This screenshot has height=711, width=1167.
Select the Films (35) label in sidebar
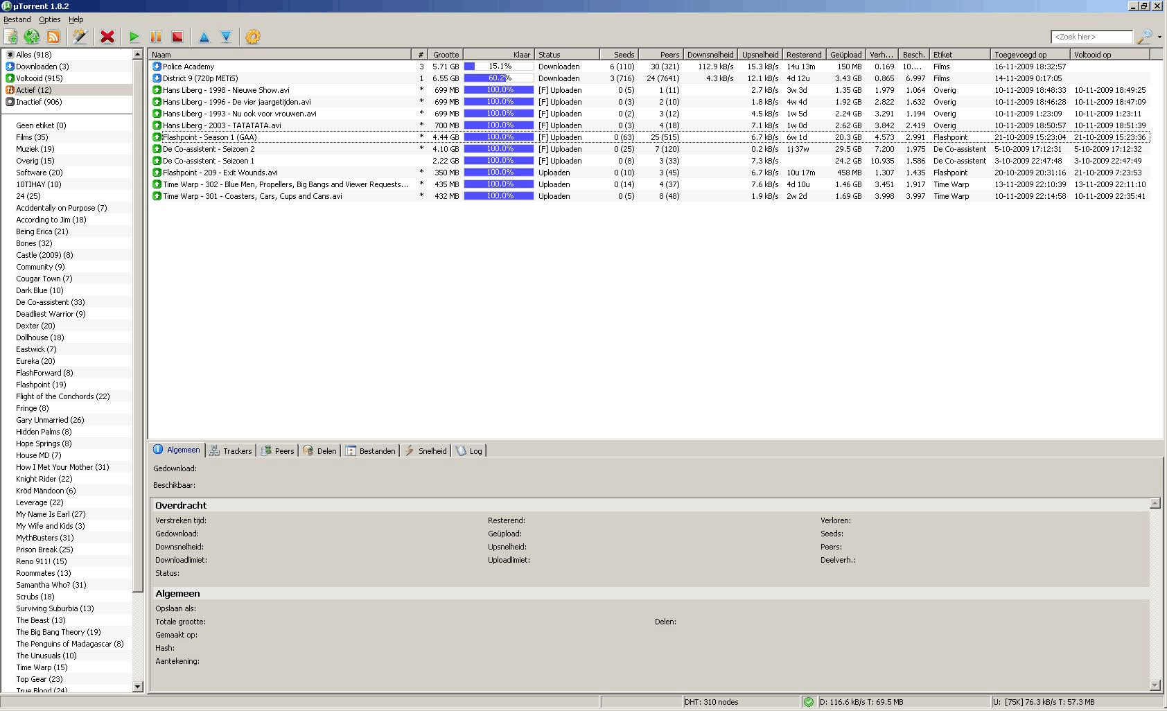click(32, 137)
